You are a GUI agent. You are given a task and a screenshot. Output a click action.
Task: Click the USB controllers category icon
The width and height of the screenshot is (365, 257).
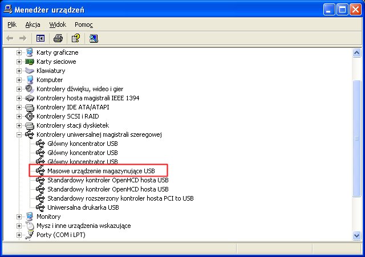[30, 134]
